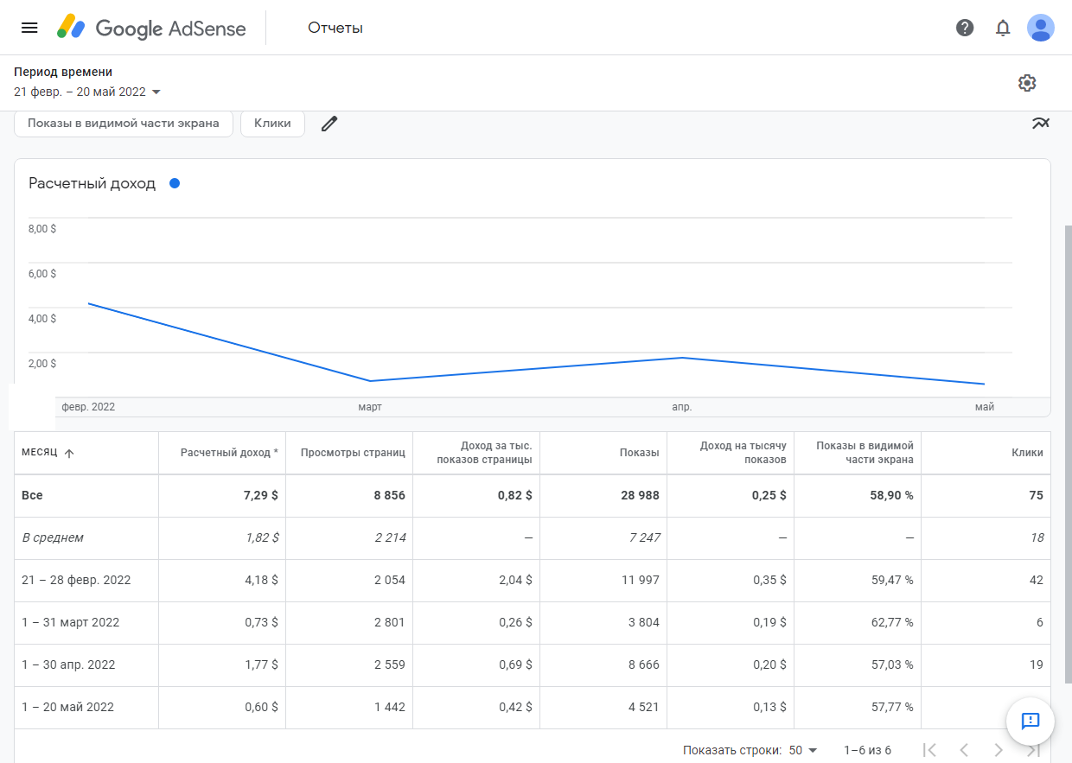Sort table by Месяц column
The image size is (1072, 763).
click(x=48, y=453)
